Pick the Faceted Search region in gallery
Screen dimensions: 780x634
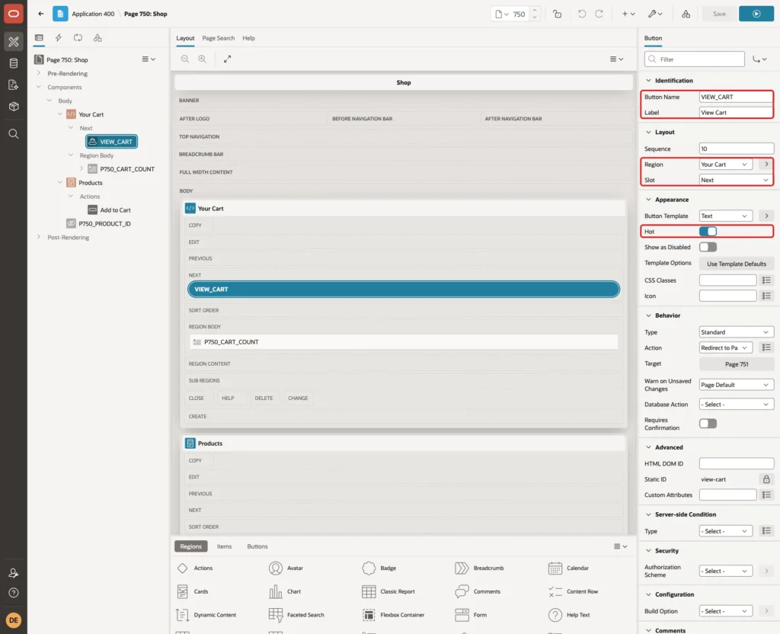tap(296, 615)
